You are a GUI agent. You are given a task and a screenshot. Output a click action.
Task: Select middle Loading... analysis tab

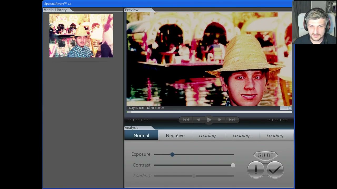coord(242,135)
